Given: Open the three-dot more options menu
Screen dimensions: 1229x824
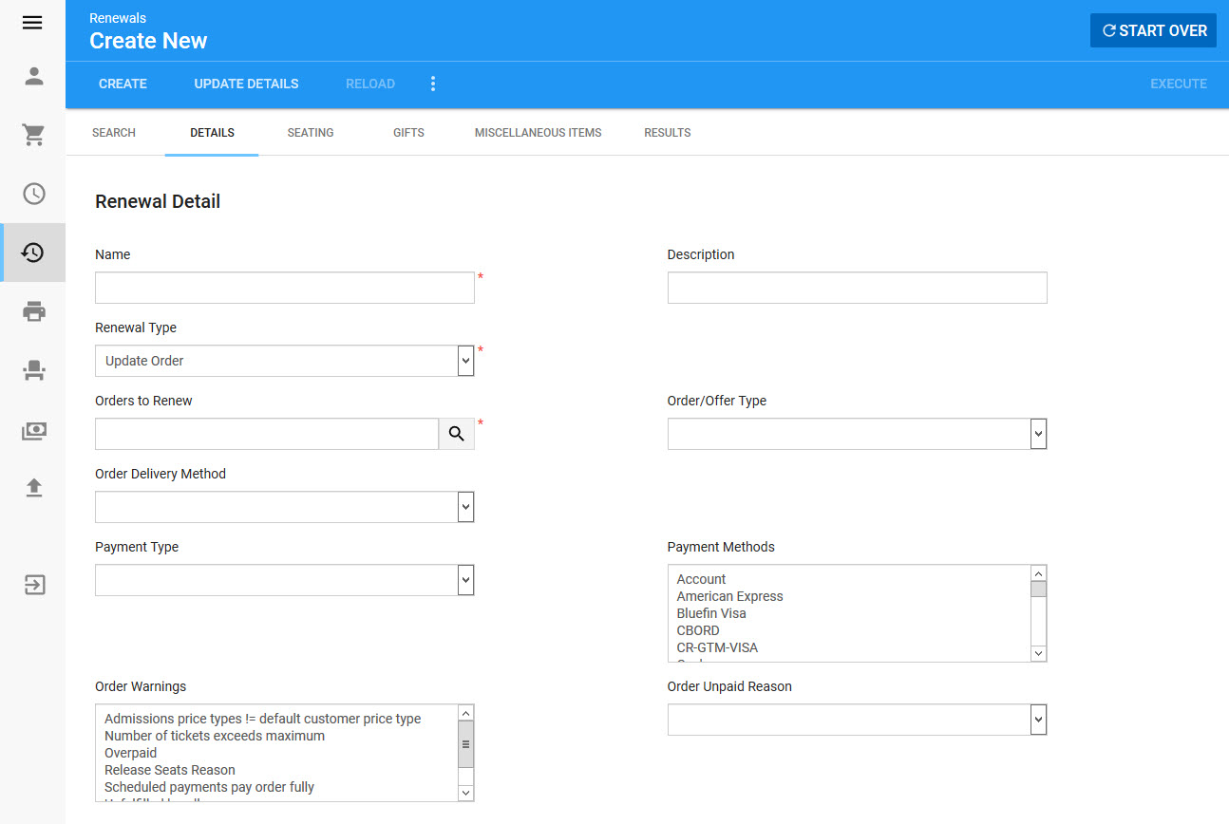Looking at the screenshot, I should pos(433,84).
